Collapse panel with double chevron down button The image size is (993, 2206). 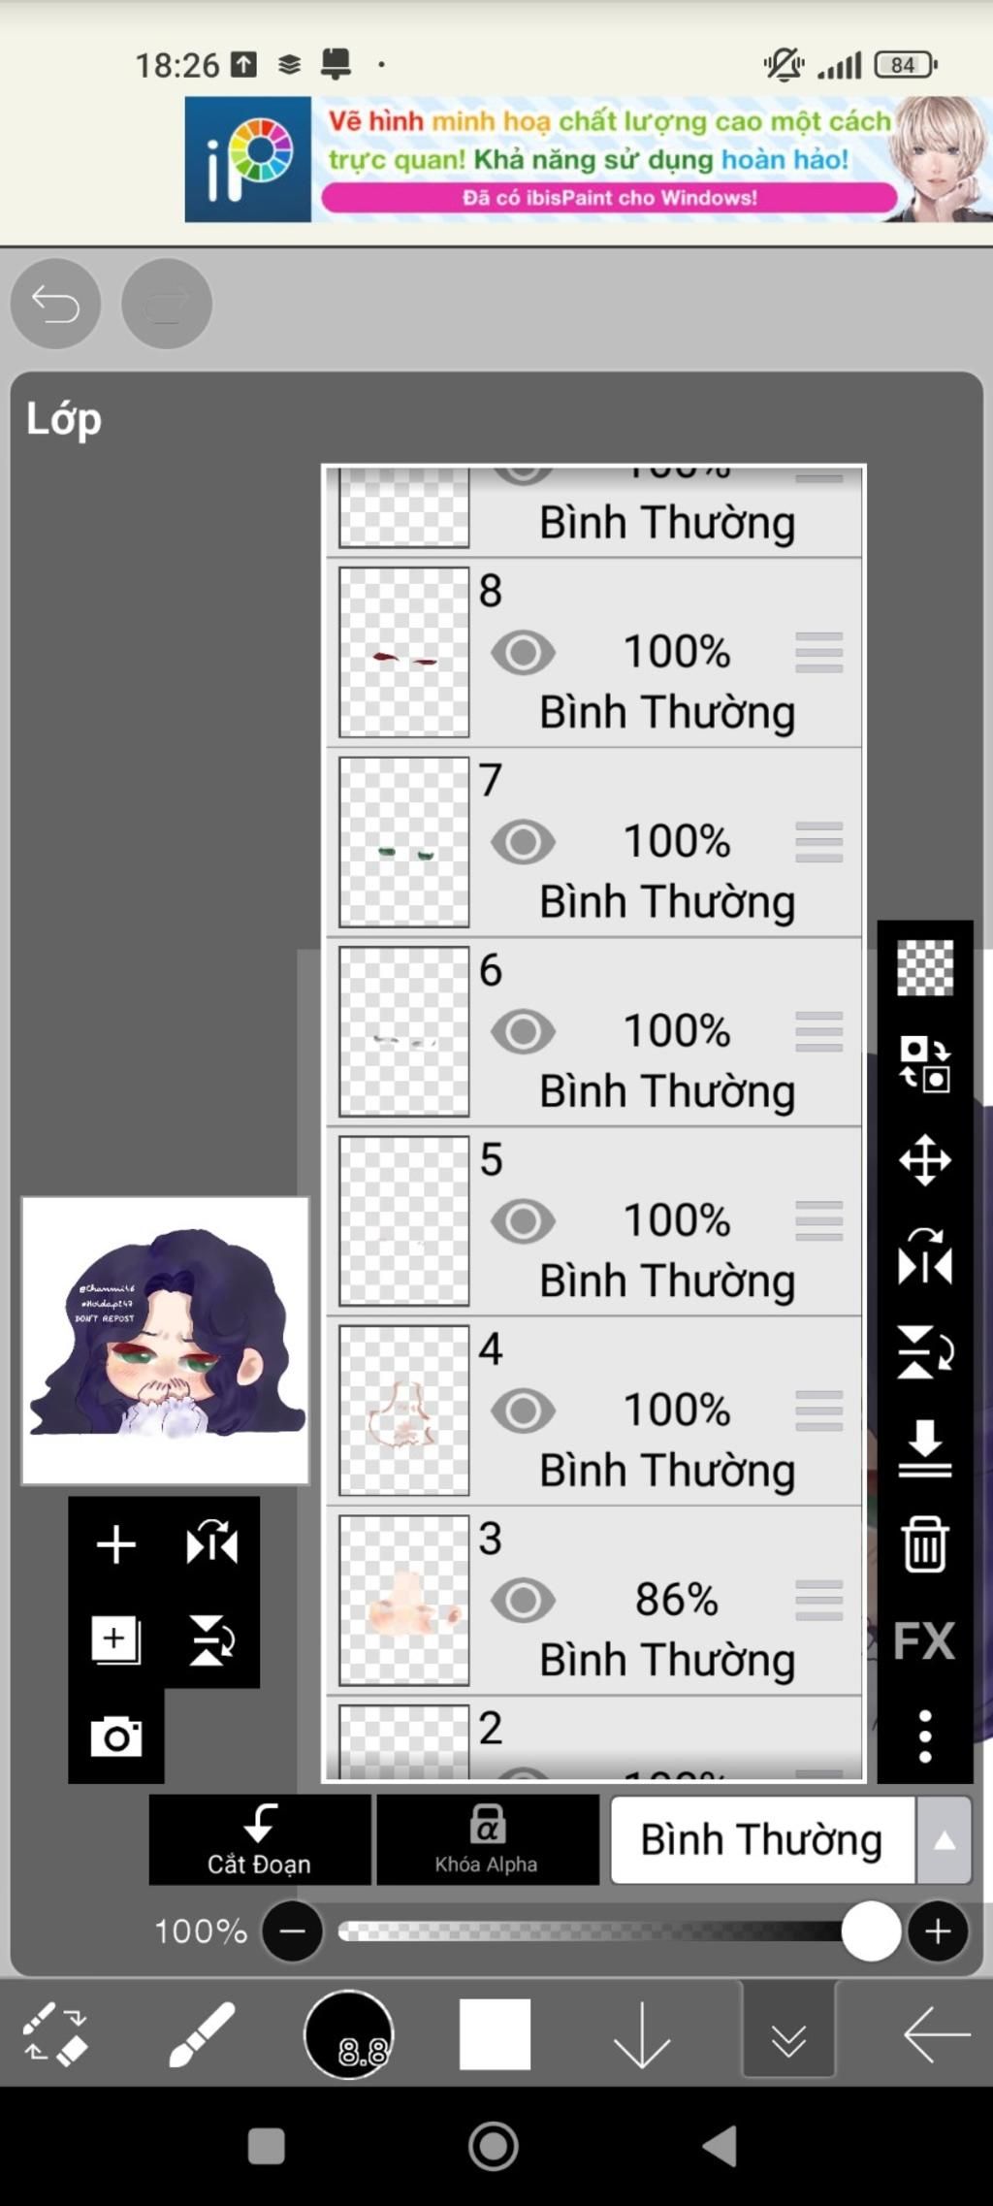click(x=788, y=2034)
